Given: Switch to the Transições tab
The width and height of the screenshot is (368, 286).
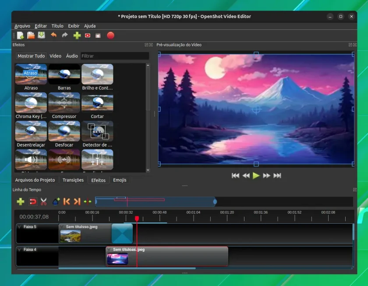Looking at the screenshot, I should click(73, 180).
